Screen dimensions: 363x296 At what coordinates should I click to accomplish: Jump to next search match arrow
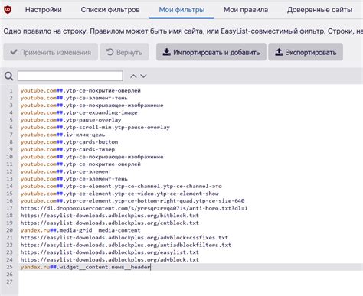point(143,76)
